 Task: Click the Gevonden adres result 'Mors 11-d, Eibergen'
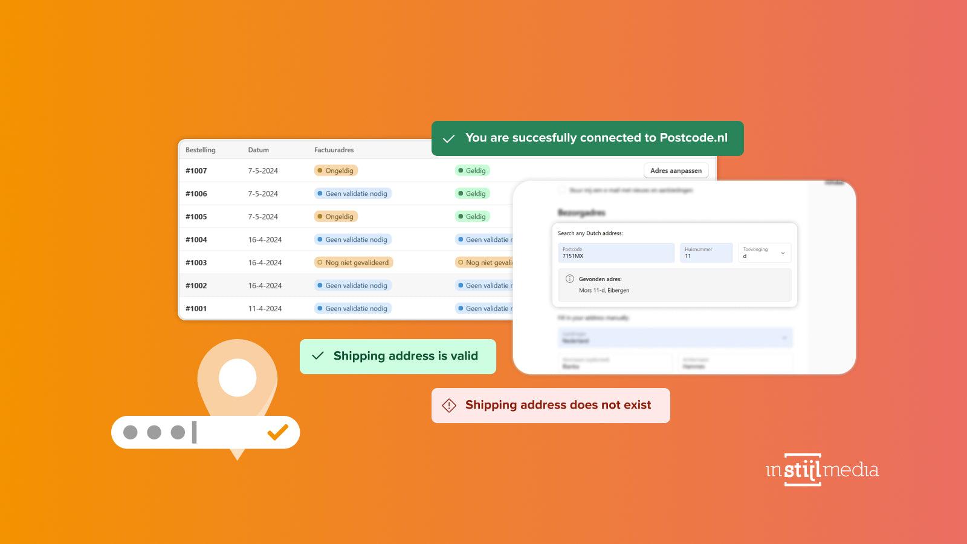[604, 290]
